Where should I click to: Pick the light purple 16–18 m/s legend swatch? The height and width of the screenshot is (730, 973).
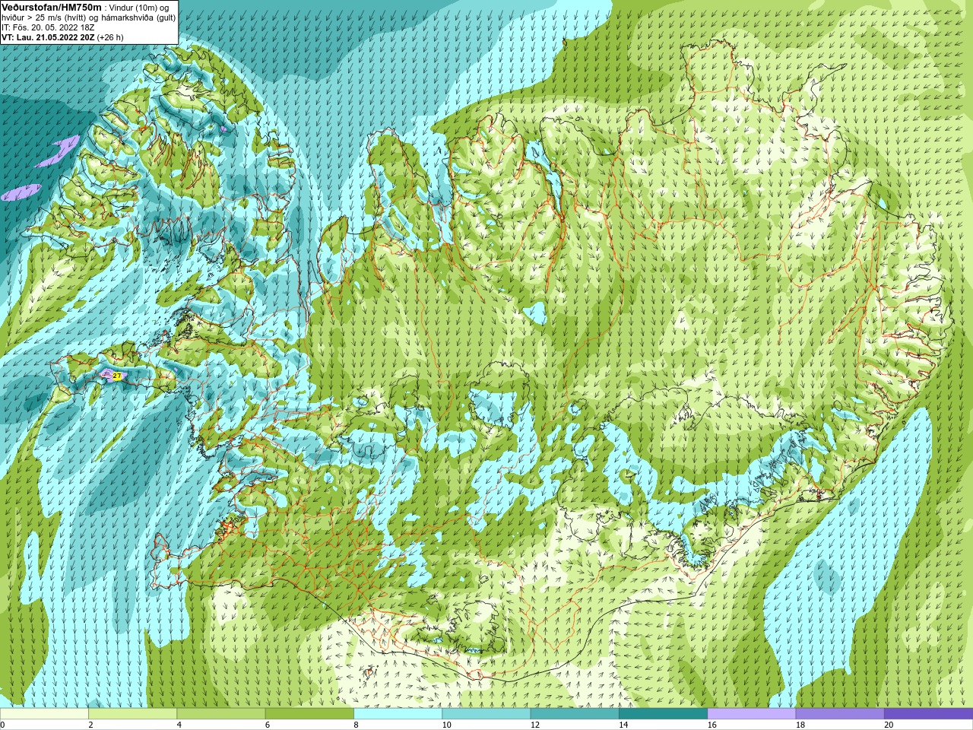[x=752, y=714]
